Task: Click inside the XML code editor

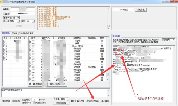Action: pyautogui.click(x=143, y=74)
